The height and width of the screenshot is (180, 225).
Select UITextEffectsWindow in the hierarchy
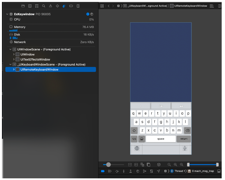35,59
